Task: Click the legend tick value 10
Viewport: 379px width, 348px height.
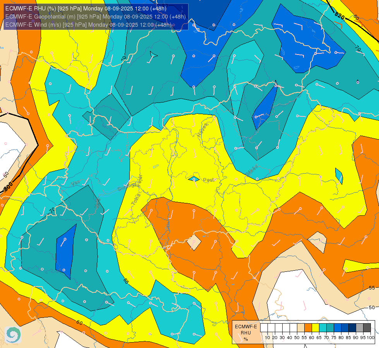Action: click(x=268, y=338)
